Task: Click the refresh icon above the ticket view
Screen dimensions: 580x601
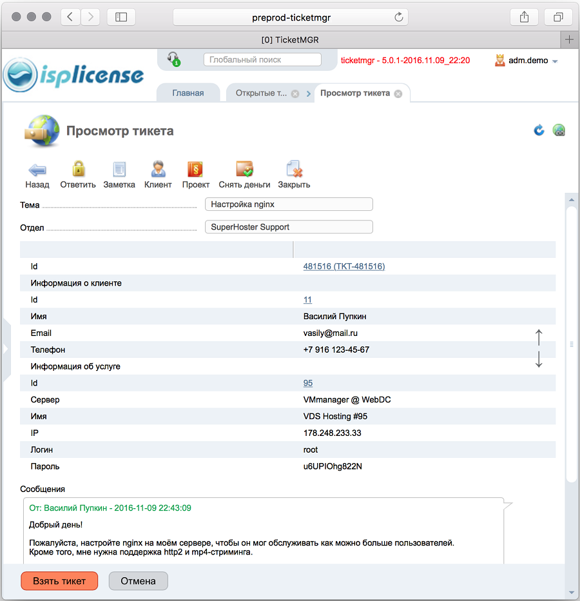Action: [539, 130]
